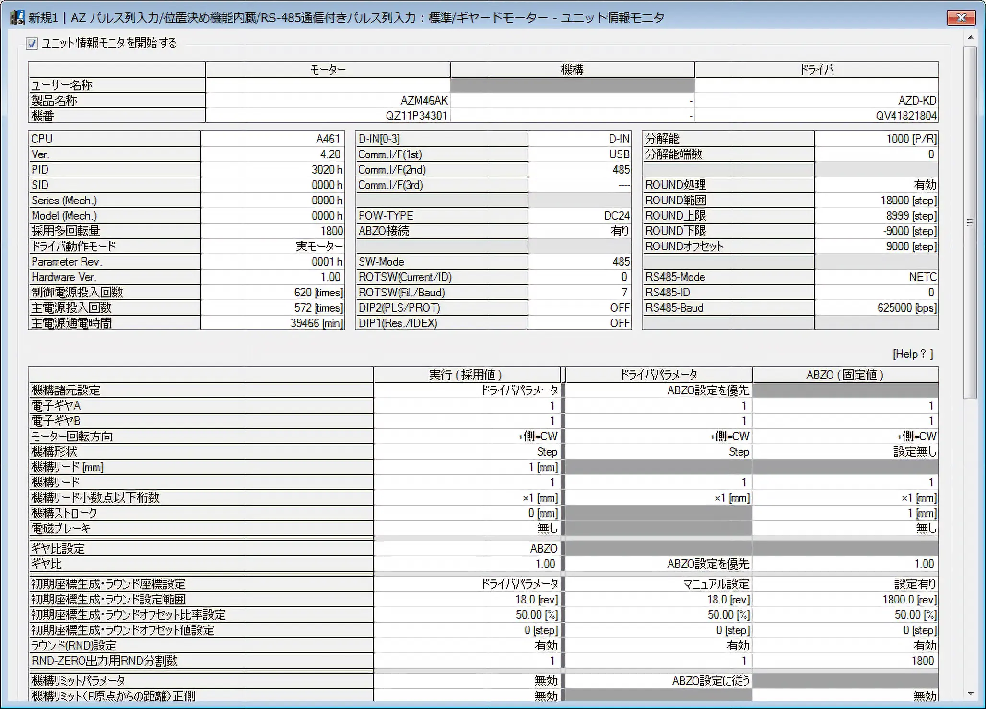This screenshot has width=986, height=709.
Task: Select the ドライバ column header
Action: [817, 70]
